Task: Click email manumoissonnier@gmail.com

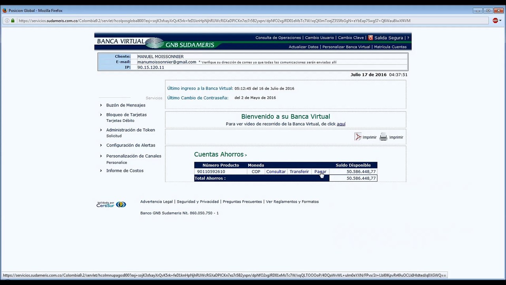Action: pyautogui.click(x=167, y=62)
